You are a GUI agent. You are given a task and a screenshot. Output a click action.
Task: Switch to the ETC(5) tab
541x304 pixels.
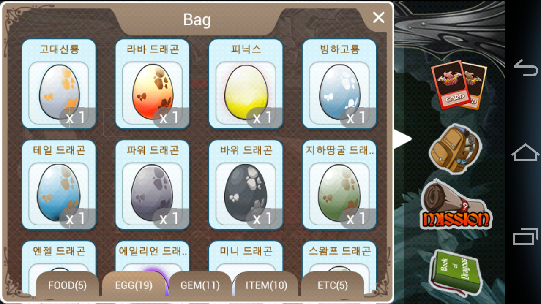(333, 285)
